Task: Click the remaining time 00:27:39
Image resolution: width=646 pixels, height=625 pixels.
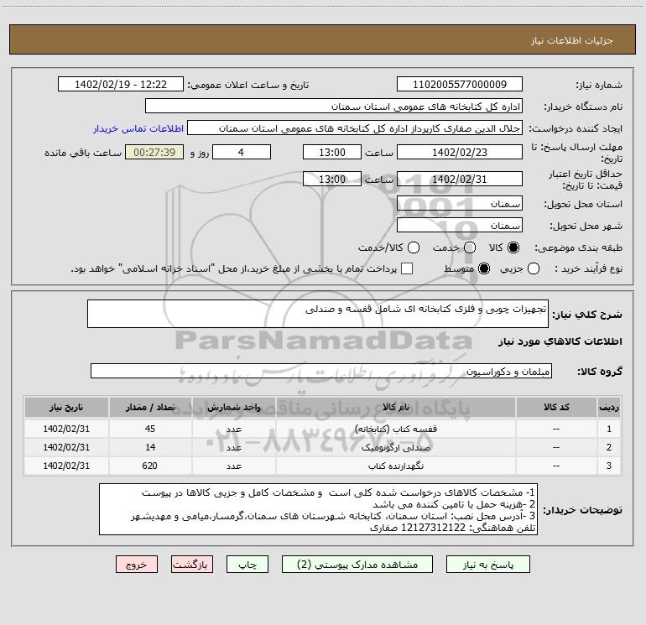Action: tap(154, 152)
